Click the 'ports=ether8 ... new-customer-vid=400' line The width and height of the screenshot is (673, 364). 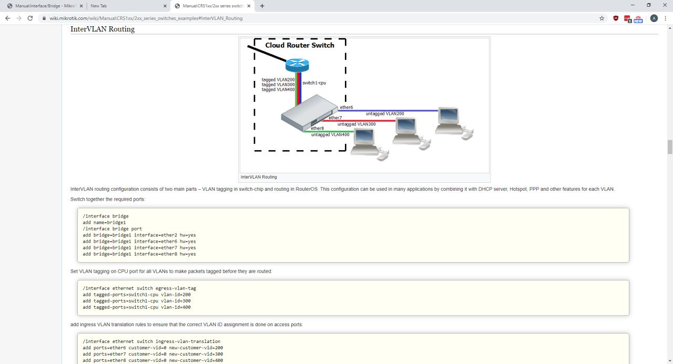pos(153,360)
